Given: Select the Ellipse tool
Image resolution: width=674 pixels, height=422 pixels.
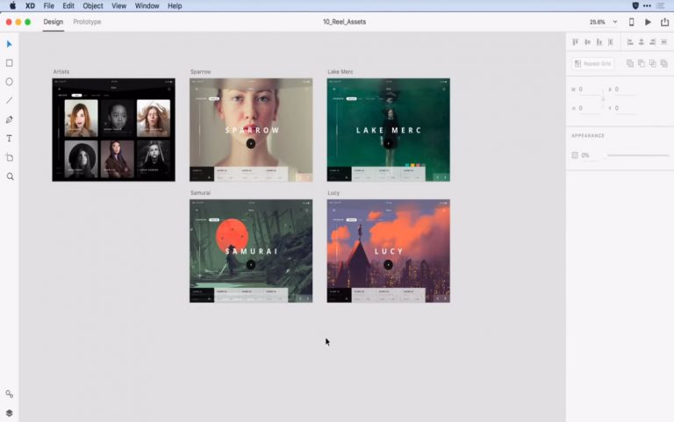Looking at the screenshot, I should (x=10, y=82).
